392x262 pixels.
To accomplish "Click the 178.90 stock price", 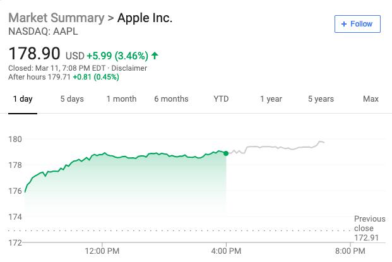I will coord(34,54).
